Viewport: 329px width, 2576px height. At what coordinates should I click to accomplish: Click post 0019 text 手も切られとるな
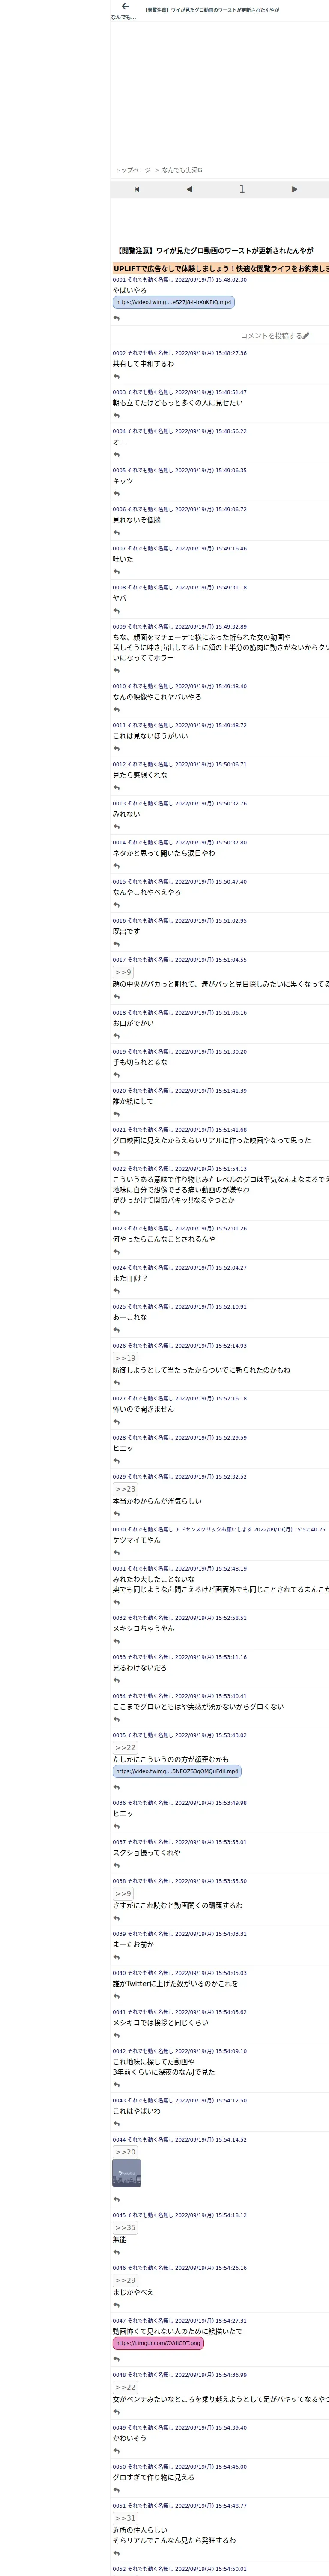pyautogui.click(x=140, y=1062)
